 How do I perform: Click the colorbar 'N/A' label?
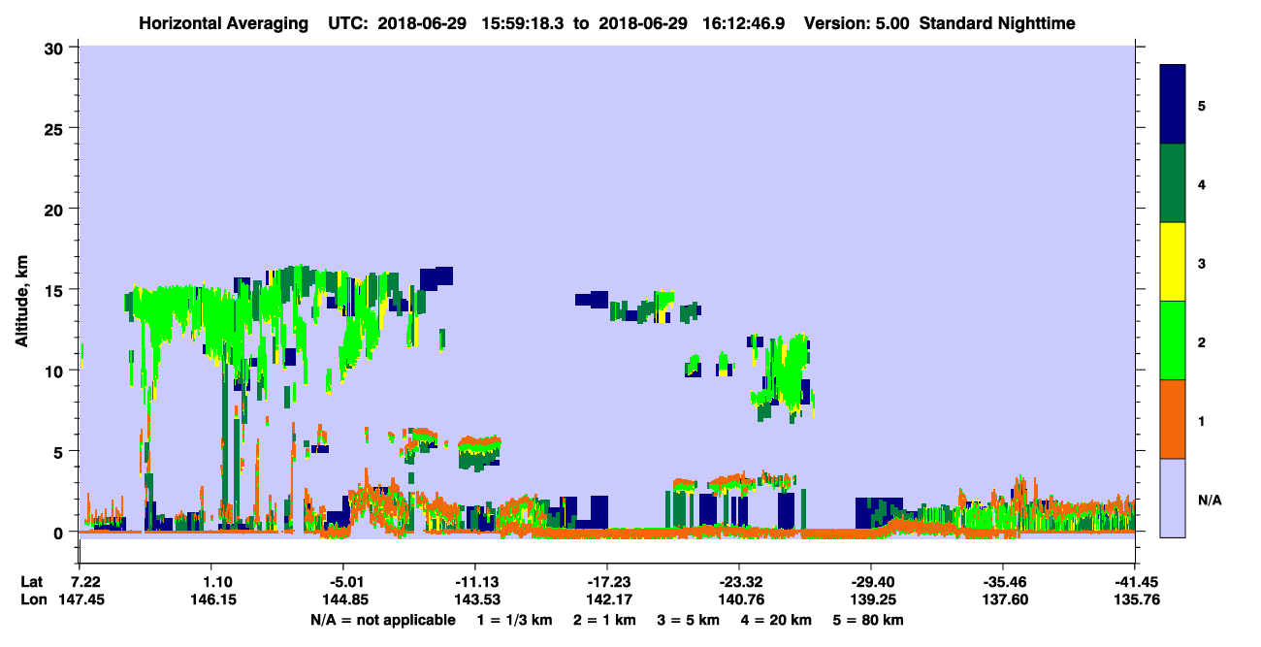pos(1210,500)
